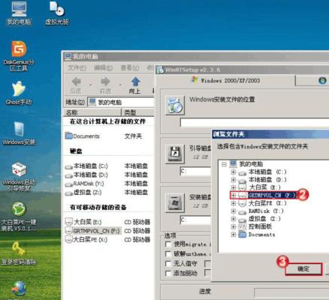Toggle the 使用migrate checkbox

click(168, 244)
